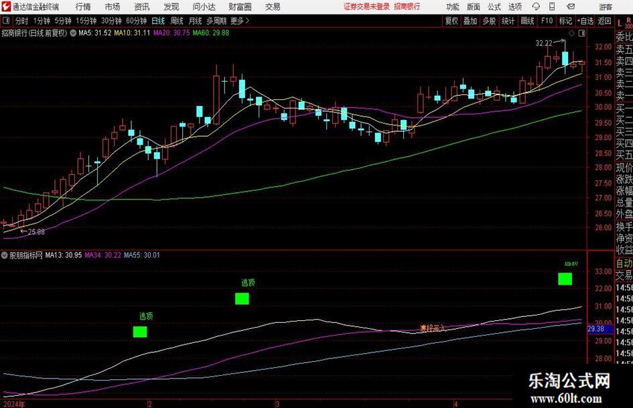This screenshot has width=633, height=408.
Task: Switch to 分时 intraday view
Action: pos(22,21)
